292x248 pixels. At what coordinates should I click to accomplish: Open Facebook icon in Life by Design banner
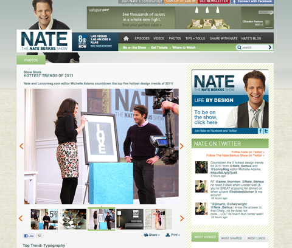(260, 131)
